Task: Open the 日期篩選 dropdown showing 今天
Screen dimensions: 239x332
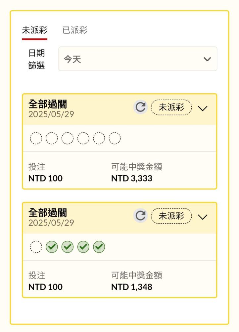Action: point(138,59)
